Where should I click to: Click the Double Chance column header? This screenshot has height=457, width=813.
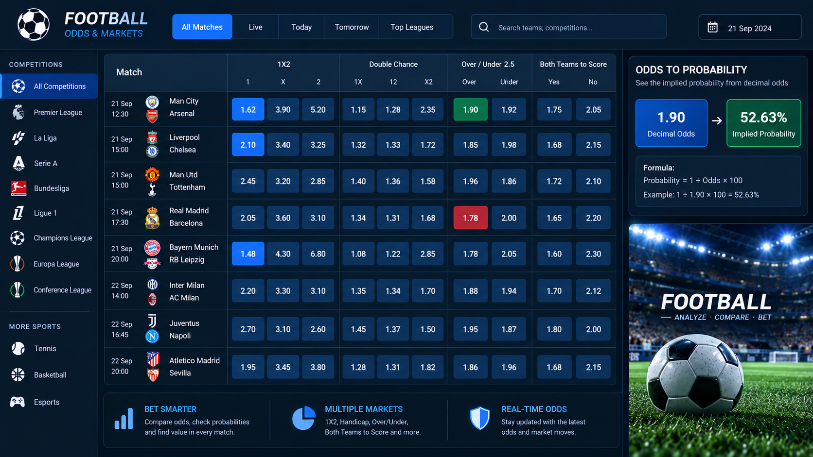[393, 64]
